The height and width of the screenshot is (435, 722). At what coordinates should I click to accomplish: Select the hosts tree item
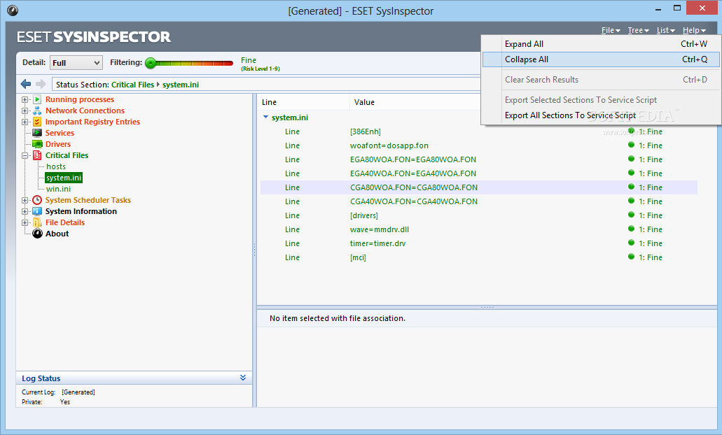(x=56, y=166)
